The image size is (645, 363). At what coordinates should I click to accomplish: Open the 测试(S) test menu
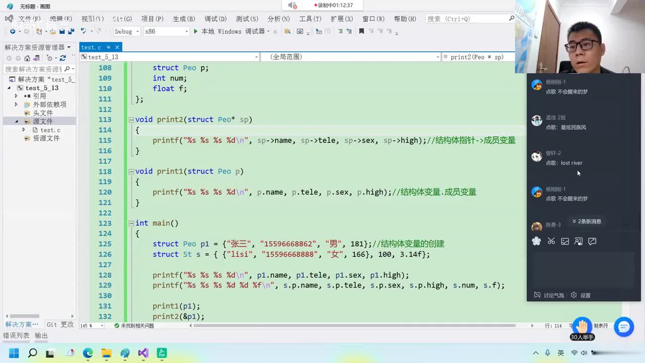pyautogui.click(x=247, y=19)
